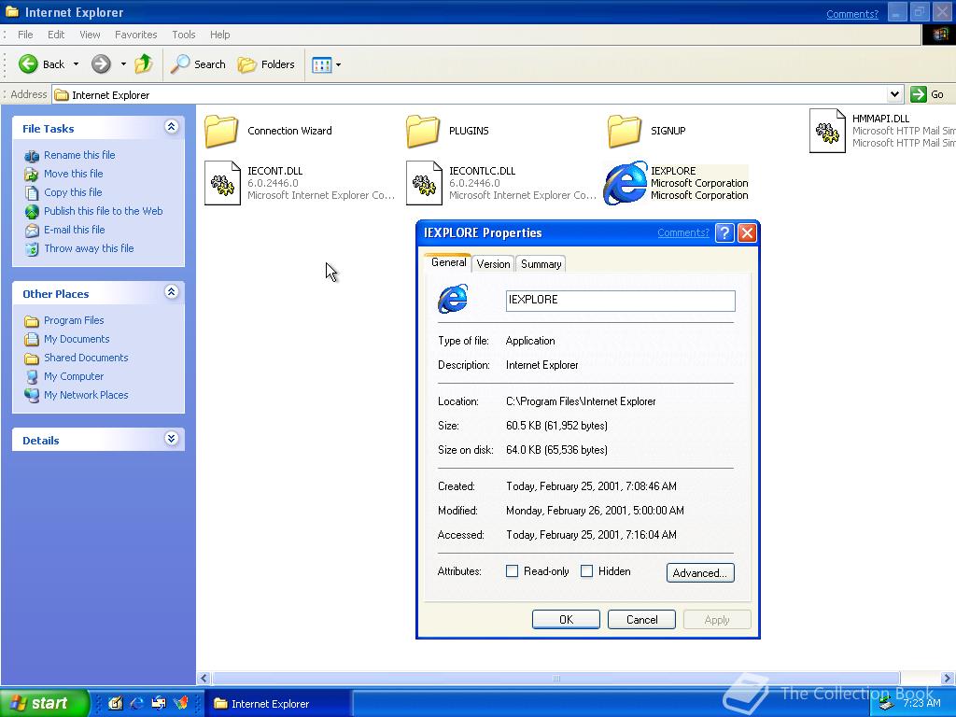The width and height of the screenshot is (956, 717).
Task: Toggle the Hidden checkbox
Action: pyautogui.click(x=586, y=571)
